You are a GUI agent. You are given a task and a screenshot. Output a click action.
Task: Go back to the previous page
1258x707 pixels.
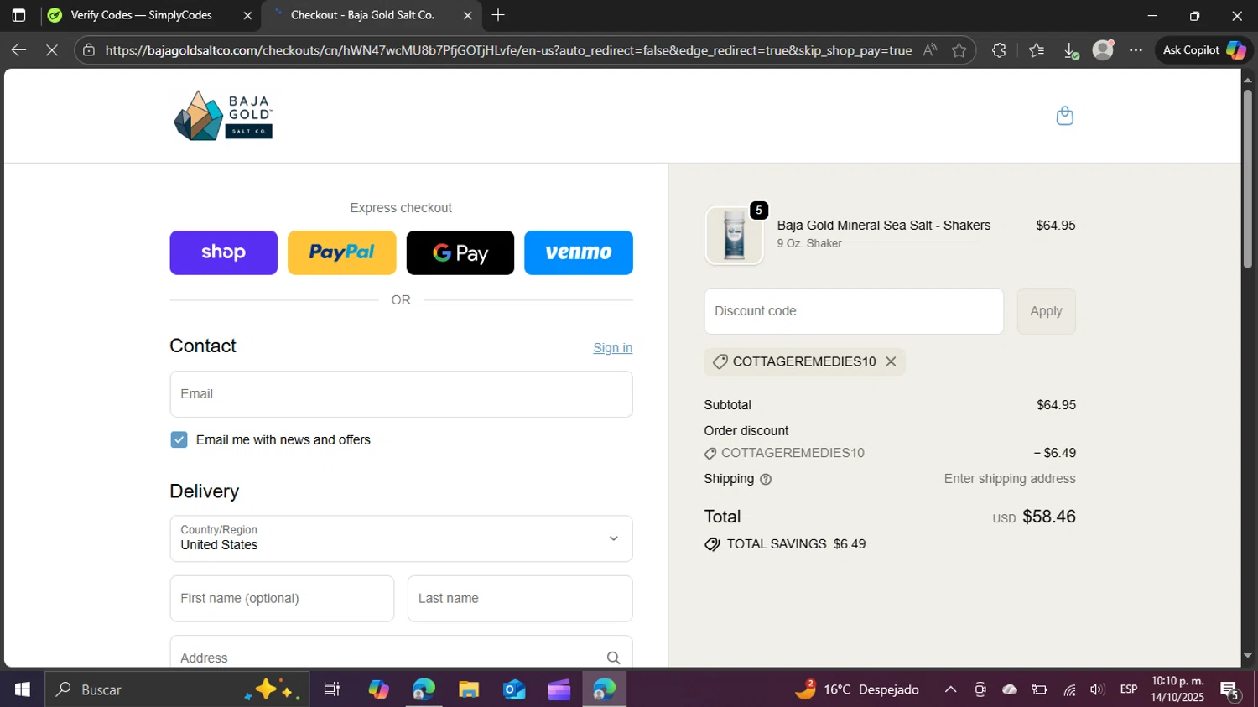click(x=18, y=50)
